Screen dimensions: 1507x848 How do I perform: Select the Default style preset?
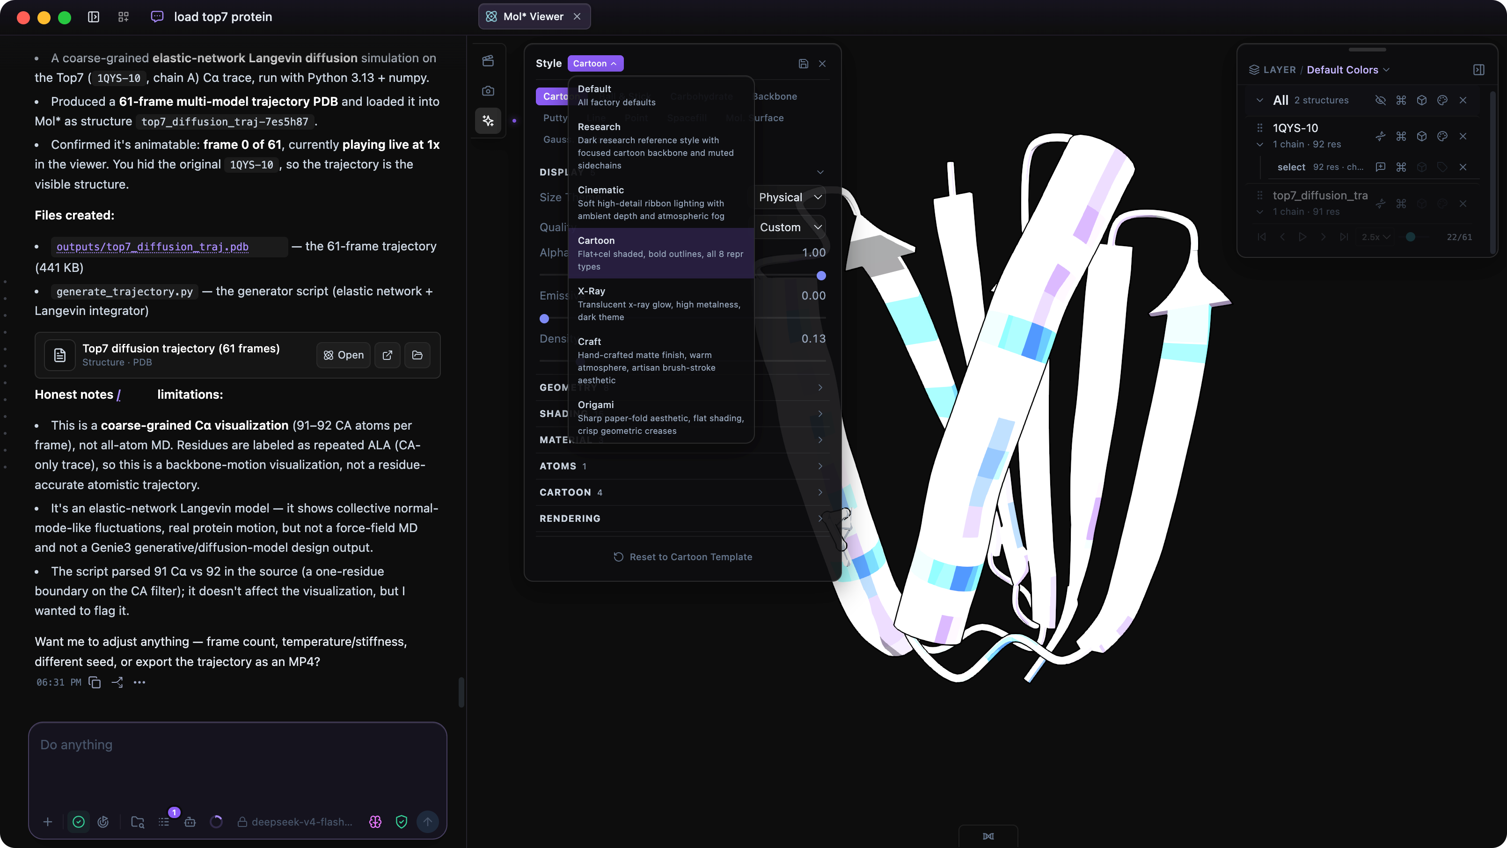(660, 95)
